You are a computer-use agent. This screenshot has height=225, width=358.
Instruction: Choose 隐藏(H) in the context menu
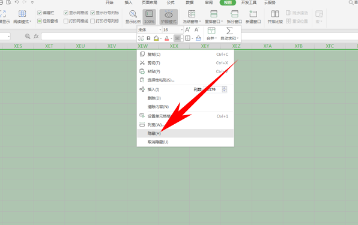[186, 133]
